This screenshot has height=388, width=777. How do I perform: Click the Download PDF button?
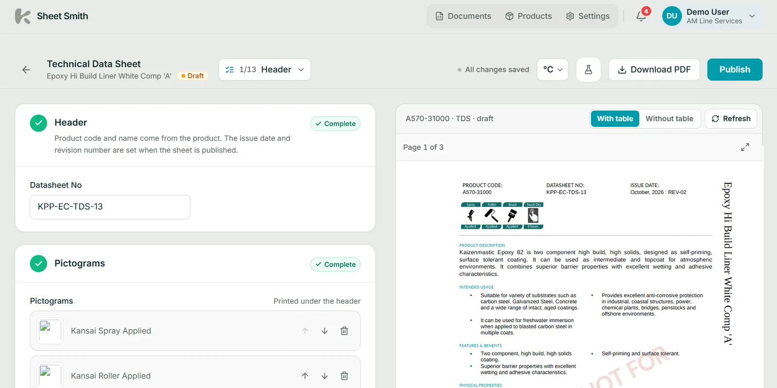654,69
